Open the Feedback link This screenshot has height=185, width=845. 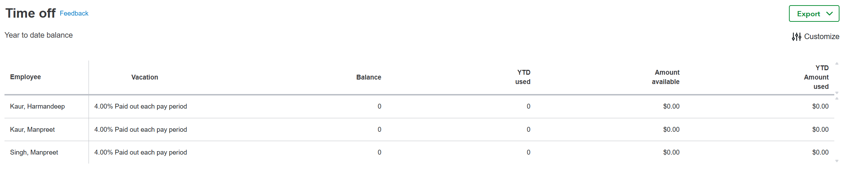tap(74, 13)
